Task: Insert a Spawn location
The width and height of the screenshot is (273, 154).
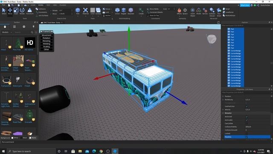Action: (x=185, y=11)
